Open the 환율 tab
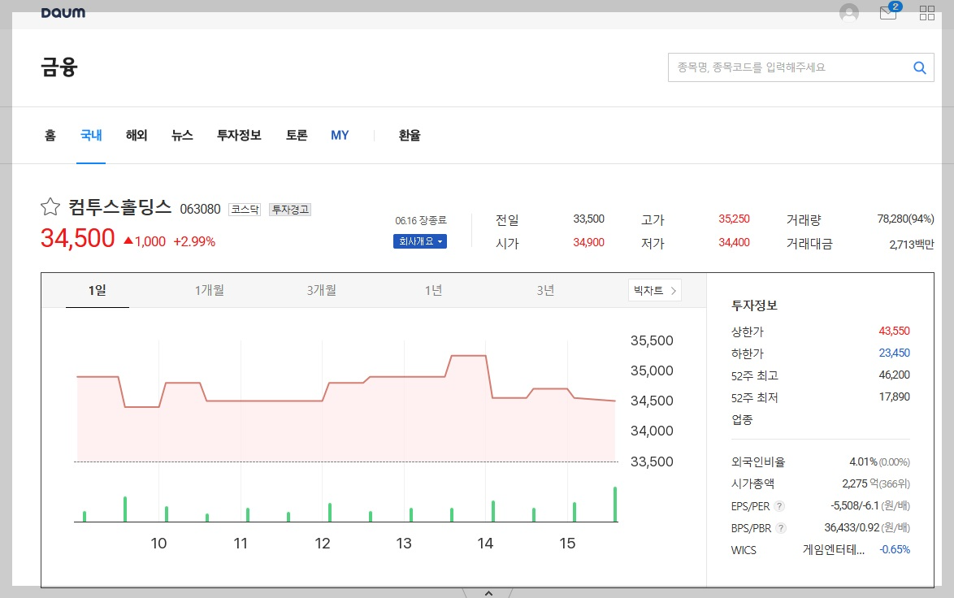954x598 pixels. 409,136
